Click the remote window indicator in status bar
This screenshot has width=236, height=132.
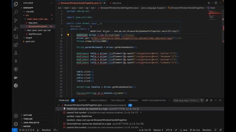(15, 130)
